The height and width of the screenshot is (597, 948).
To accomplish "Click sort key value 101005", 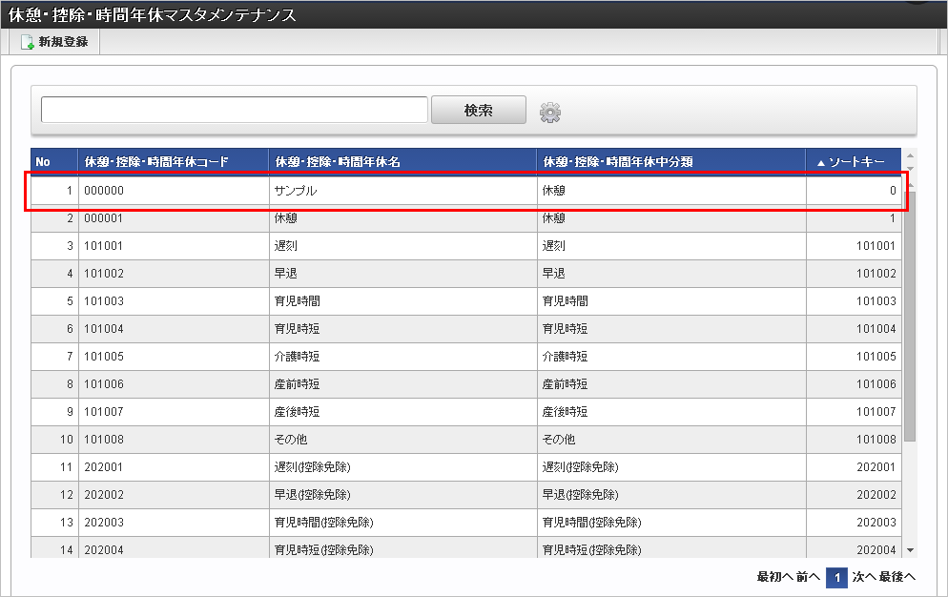I will [876, 357].
